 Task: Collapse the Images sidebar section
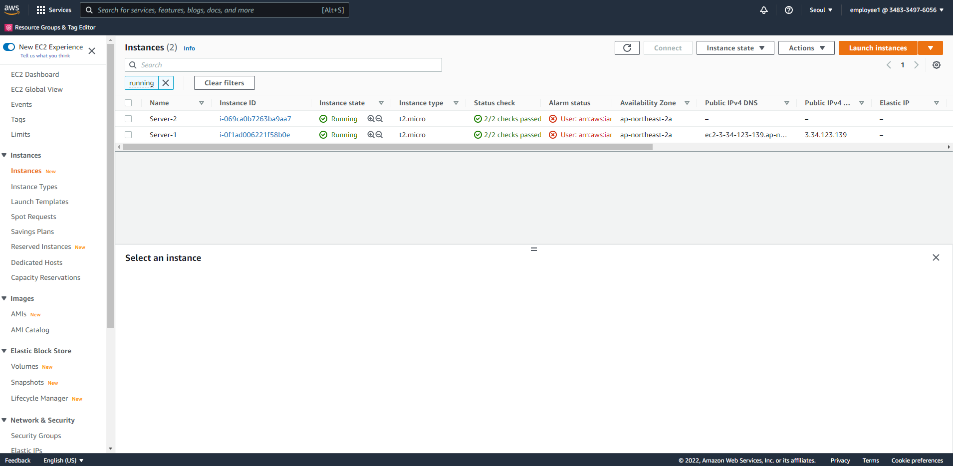4,298
